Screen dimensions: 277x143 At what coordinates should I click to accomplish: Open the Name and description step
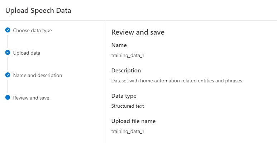37,75
